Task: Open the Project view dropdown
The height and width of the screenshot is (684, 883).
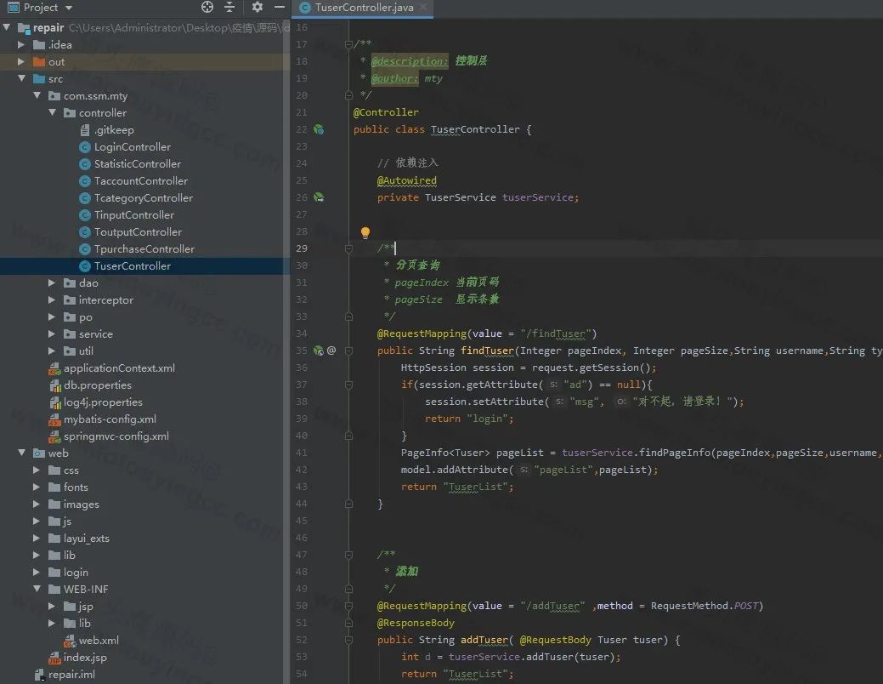Action: (x=69, y=8)
